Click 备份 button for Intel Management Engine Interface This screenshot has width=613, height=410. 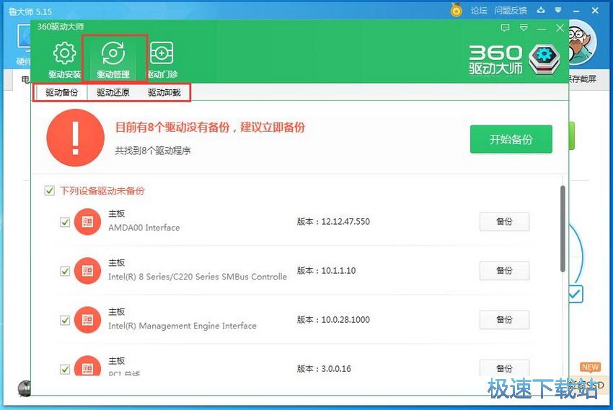tap(504, 320)
